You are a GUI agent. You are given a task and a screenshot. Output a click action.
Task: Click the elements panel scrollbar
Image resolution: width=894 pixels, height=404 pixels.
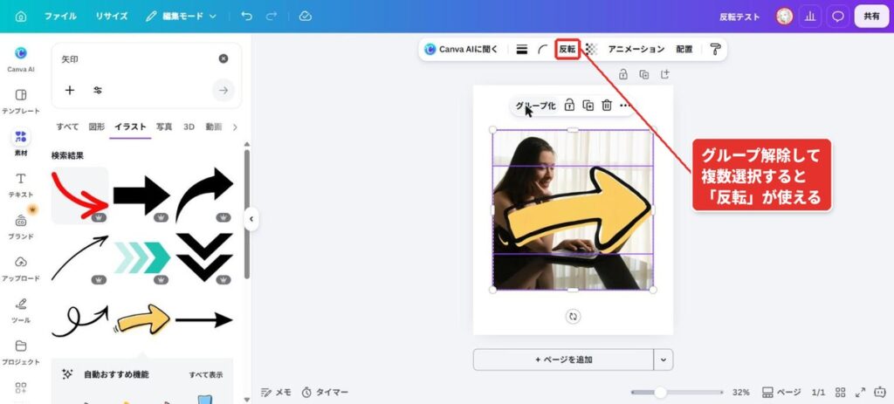click(247, 215)
